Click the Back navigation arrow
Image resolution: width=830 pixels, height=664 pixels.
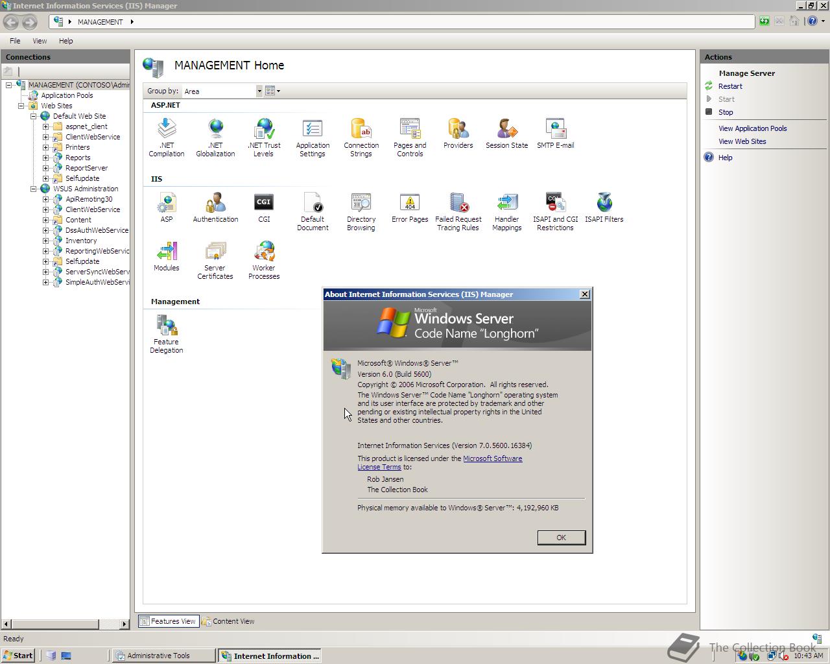pyautogui.click(x=11, y=22)
